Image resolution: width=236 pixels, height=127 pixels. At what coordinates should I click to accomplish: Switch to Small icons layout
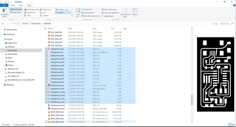point(30,13)
